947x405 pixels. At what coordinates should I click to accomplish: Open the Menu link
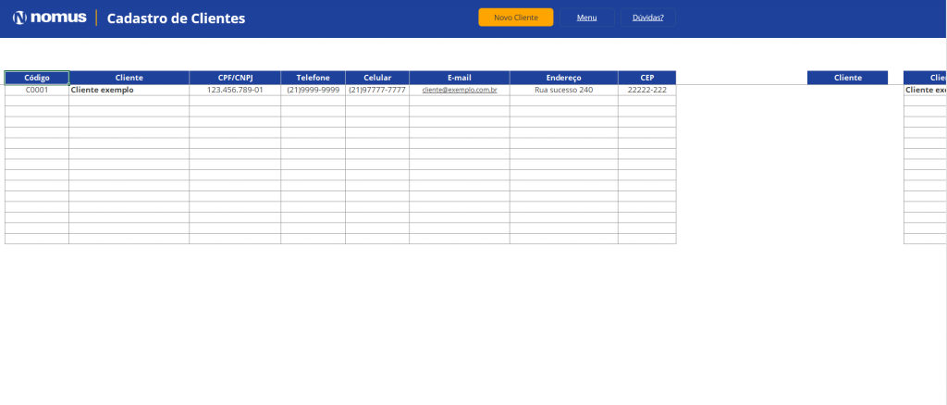(x=586, y=18)
